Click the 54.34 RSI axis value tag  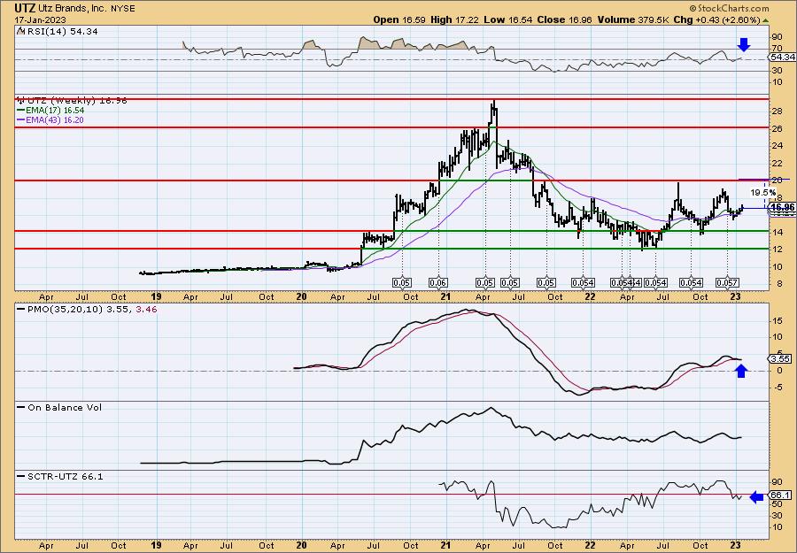pyautogui.click(x=782, y=57)
